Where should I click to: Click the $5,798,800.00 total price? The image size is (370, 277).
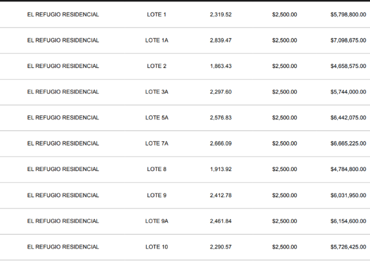[348, 15]
